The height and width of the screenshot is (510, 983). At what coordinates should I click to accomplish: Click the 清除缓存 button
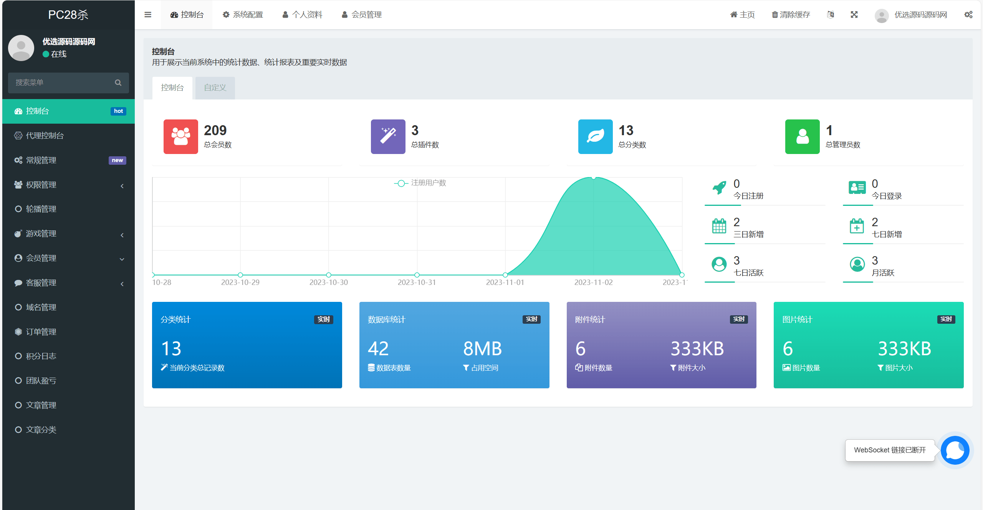pyautogui.click(x=791, y=15)
